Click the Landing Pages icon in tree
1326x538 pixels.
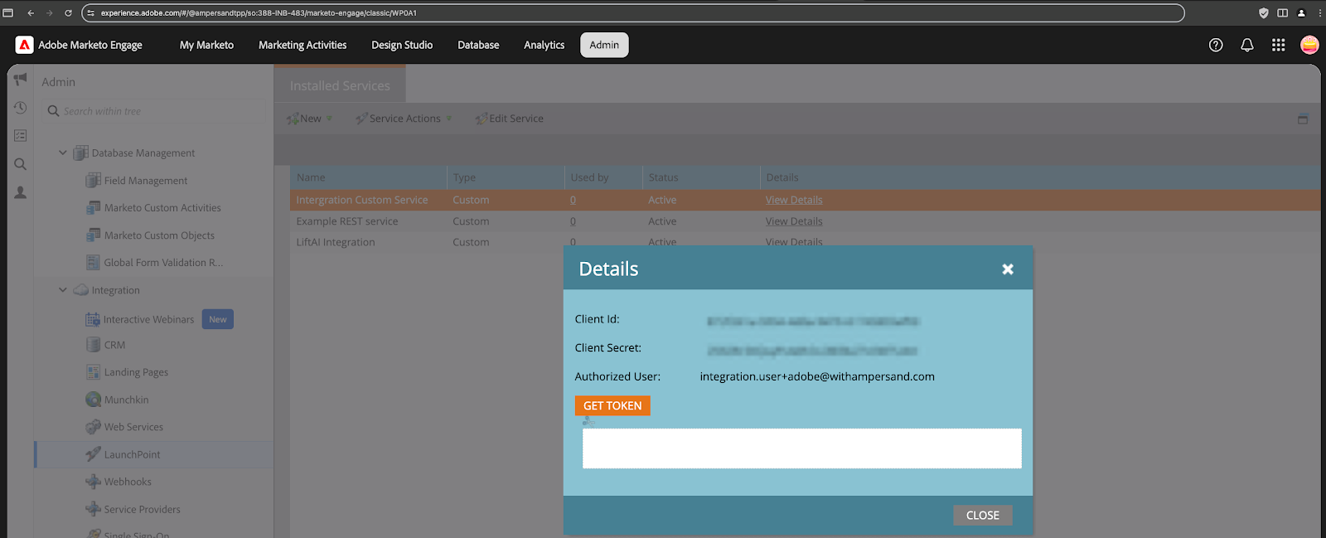tap(94, 372)
